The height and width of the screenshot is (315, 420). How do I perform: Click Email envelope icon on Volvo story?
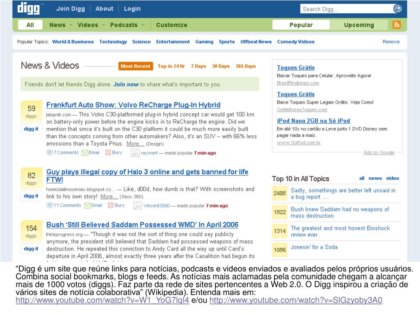[x=84, y=153]
